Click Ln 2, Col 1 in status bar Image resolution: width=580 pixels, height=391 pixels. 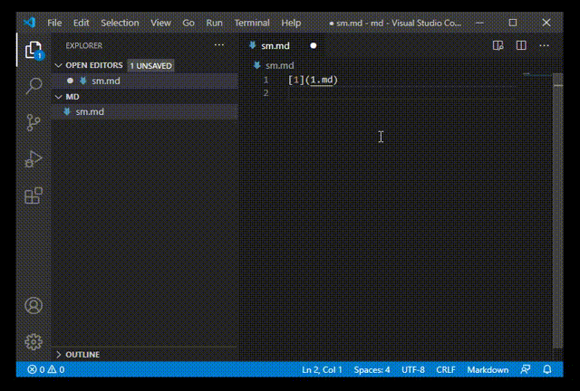point(322,369)
